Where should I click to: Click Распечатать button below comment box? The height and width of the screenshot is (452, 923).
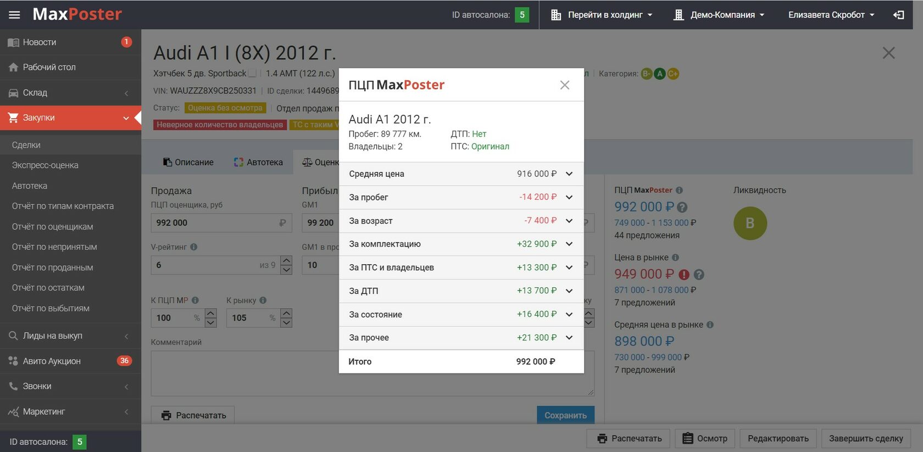(193, 415)
